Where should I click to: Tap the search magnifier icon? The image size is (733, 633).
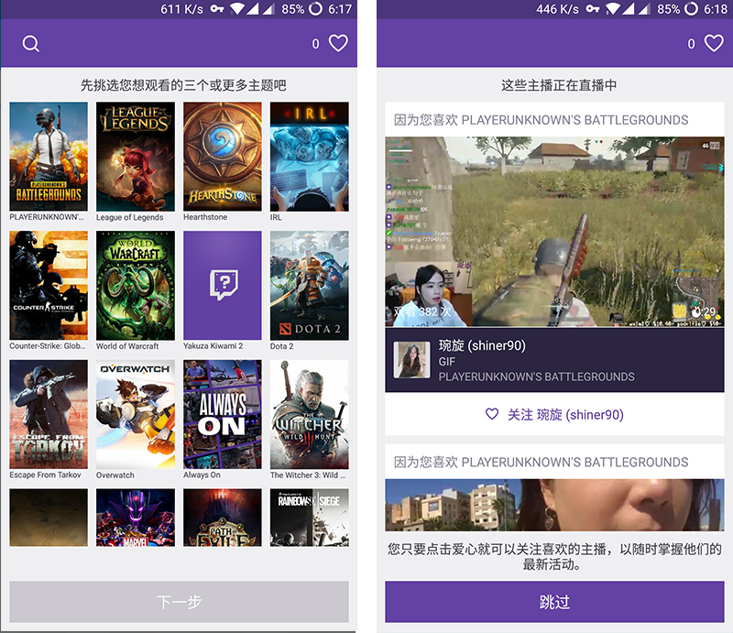[31, 44]
